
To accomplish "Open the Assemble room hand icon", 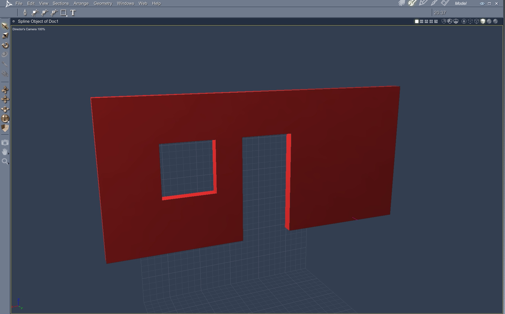I will point(402,3).
